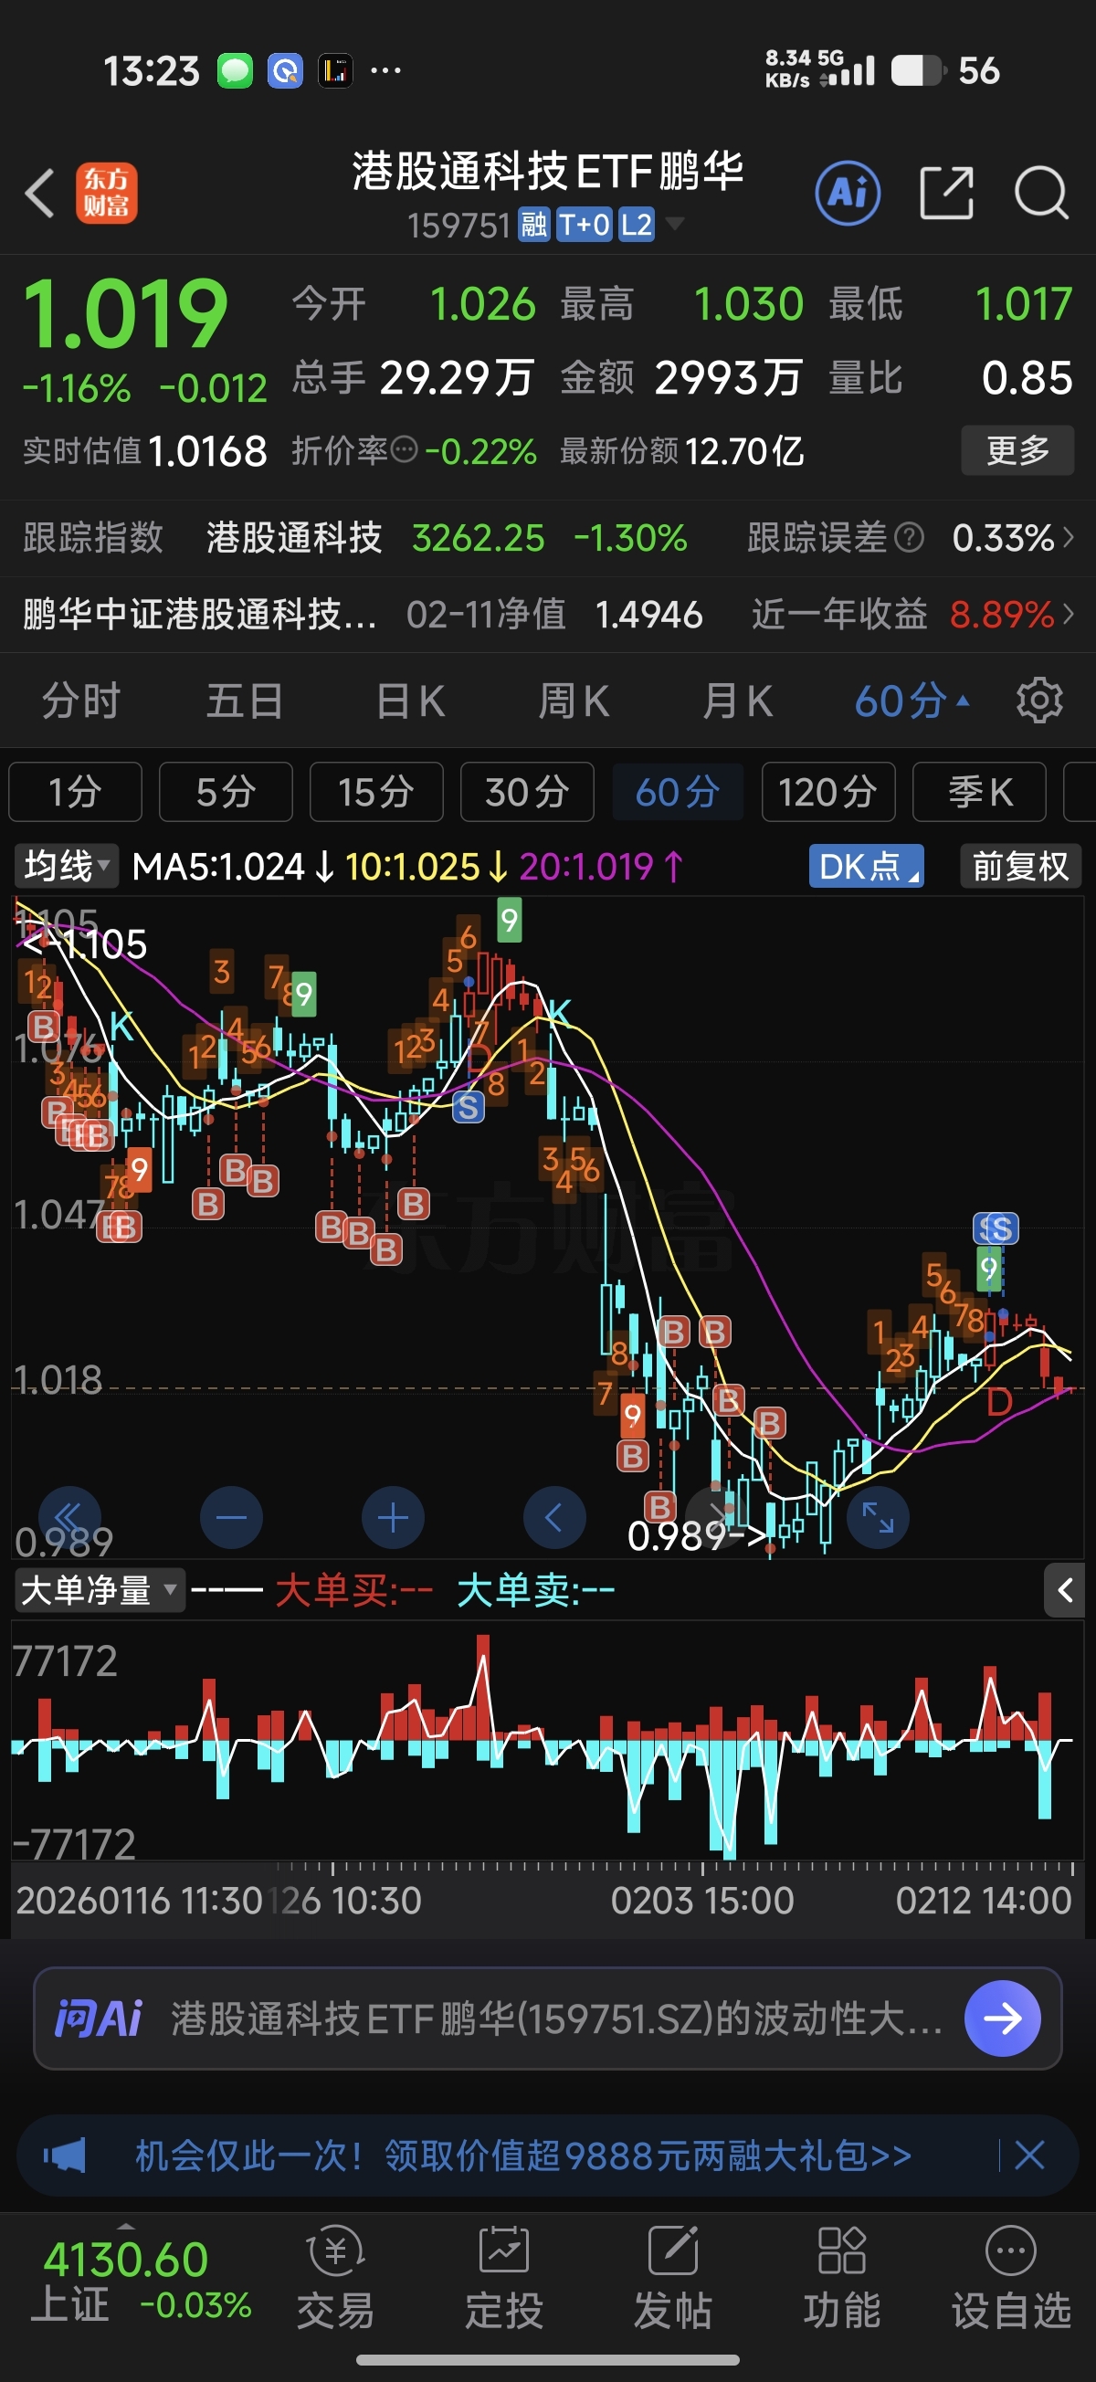Tap the share export icon
The image size is (1096, 2382).
[x=946, y=194]
